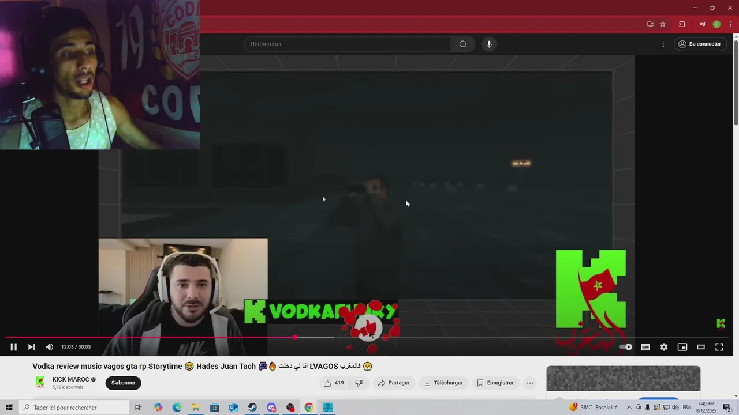The width and height of the screenshot is (739, 415).
Task: Start voice search with microphone
Action: (489, 44)
